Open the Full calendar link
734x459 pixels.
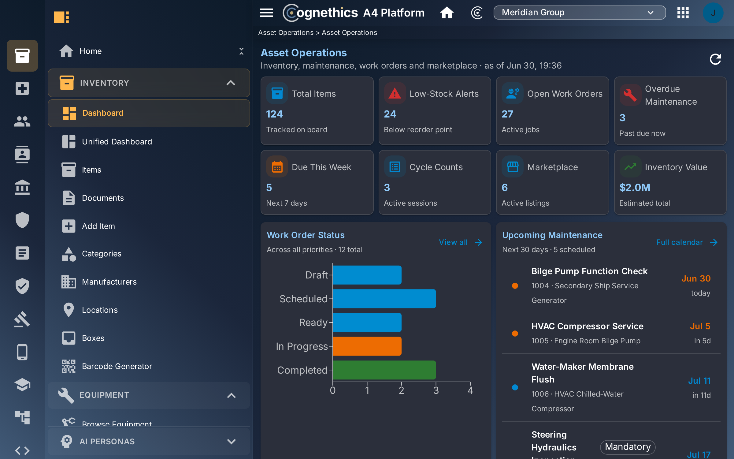[x=687, y=242]
